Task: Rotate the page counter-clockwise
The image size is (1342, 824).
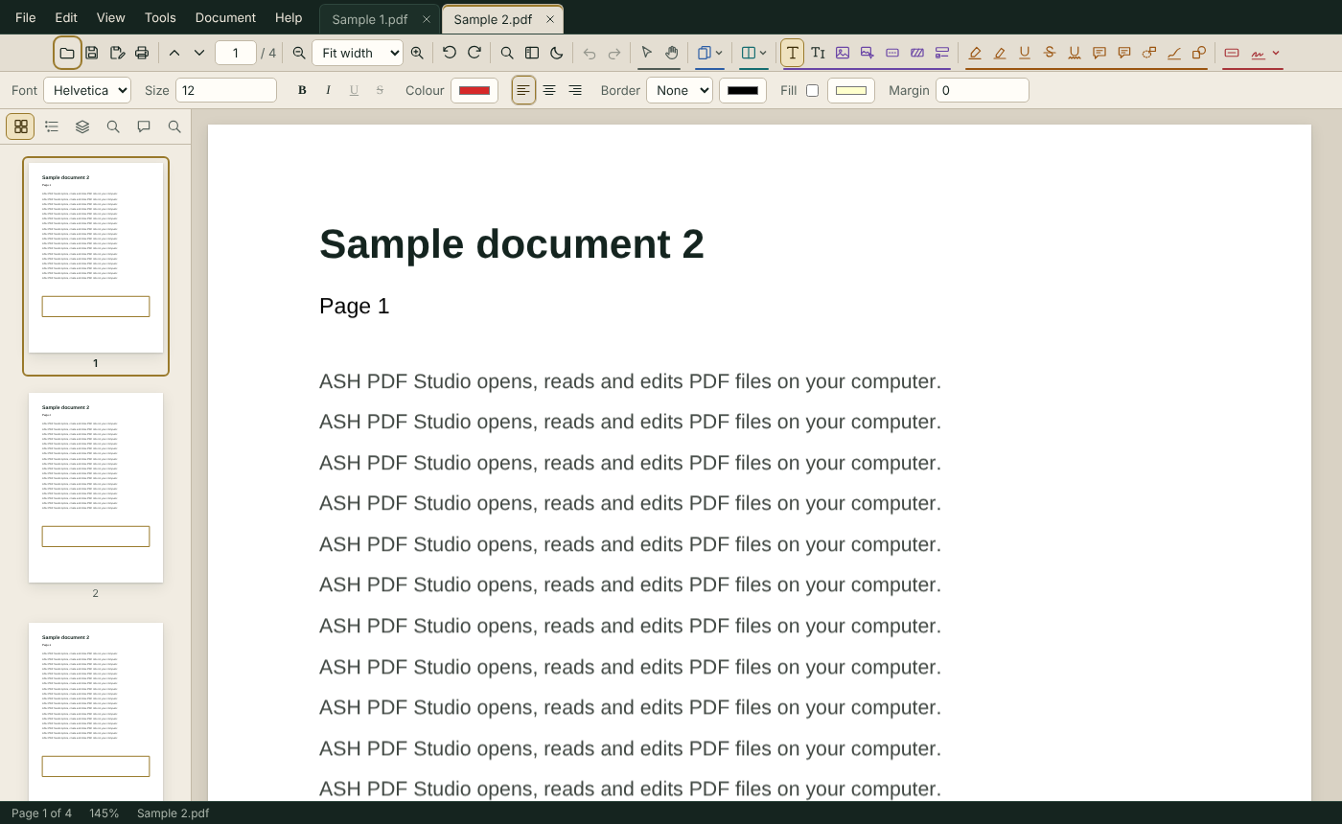Action: (450, 53)
